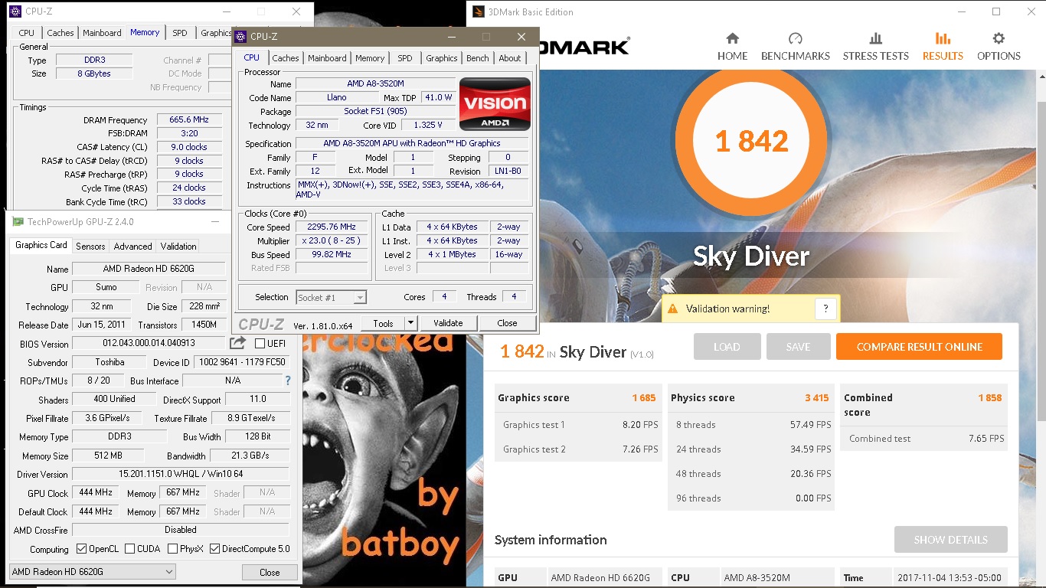
Task: Click the DRAM Frequency 665.6 MHz value
Action: [x=189, y=119]
